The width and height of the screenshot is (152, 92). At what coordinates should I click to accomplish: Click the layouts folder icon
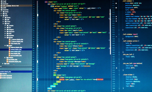click(7, 38)
